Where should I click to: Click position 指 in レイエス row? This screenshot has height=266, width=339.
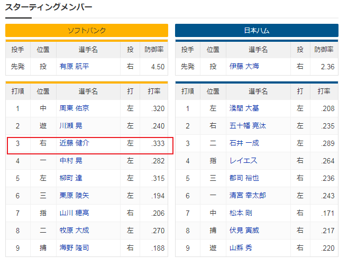213,161
